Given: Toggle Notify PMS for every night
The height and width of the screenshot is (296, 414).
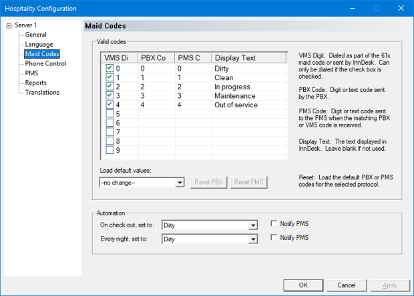Looking at the screenshot, I should 274,237.
